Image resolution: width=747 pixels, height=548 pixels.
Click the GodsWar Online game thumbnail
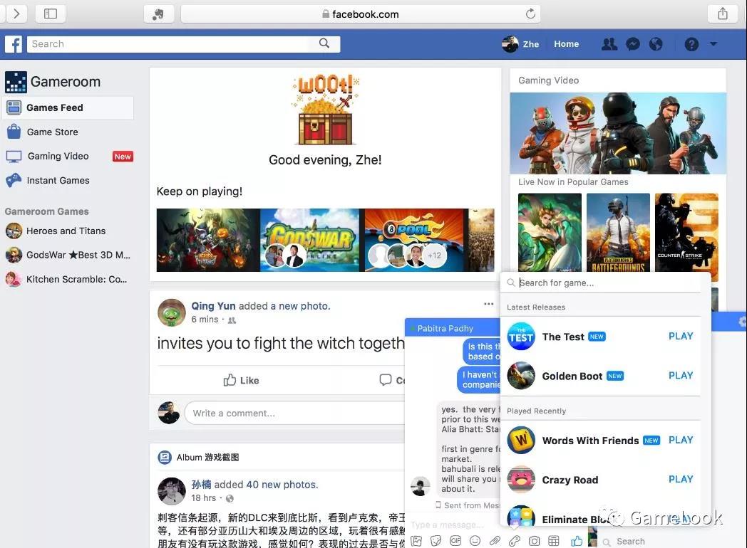[x=310, y=241]
